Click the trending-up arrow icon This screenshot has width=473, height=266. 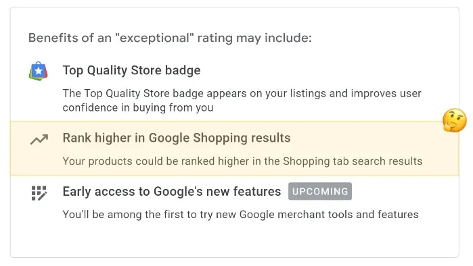click(39, 139)
